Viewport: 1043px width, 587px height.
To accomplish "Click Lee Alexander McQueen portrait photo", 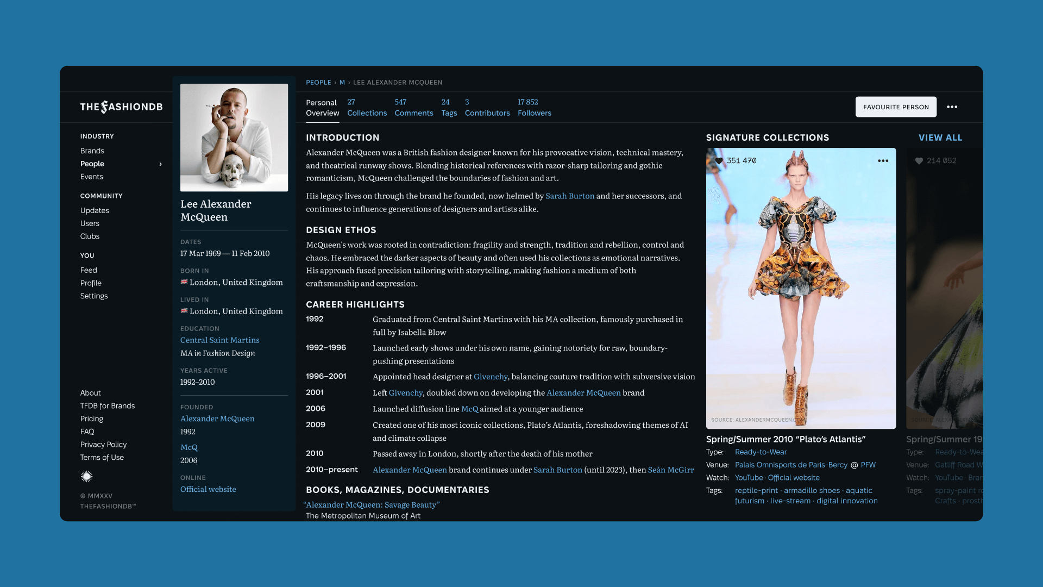I will [234, 138].
